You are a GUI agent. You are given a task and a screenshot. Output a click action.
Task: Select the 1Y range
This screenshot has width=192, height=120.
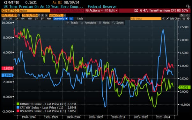(36, 18)
